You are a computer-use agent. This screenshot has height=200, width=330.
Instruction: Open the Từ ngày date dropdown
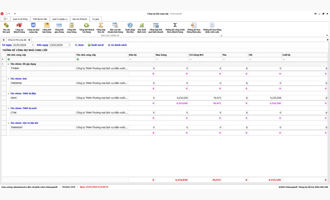pos(32,45)
